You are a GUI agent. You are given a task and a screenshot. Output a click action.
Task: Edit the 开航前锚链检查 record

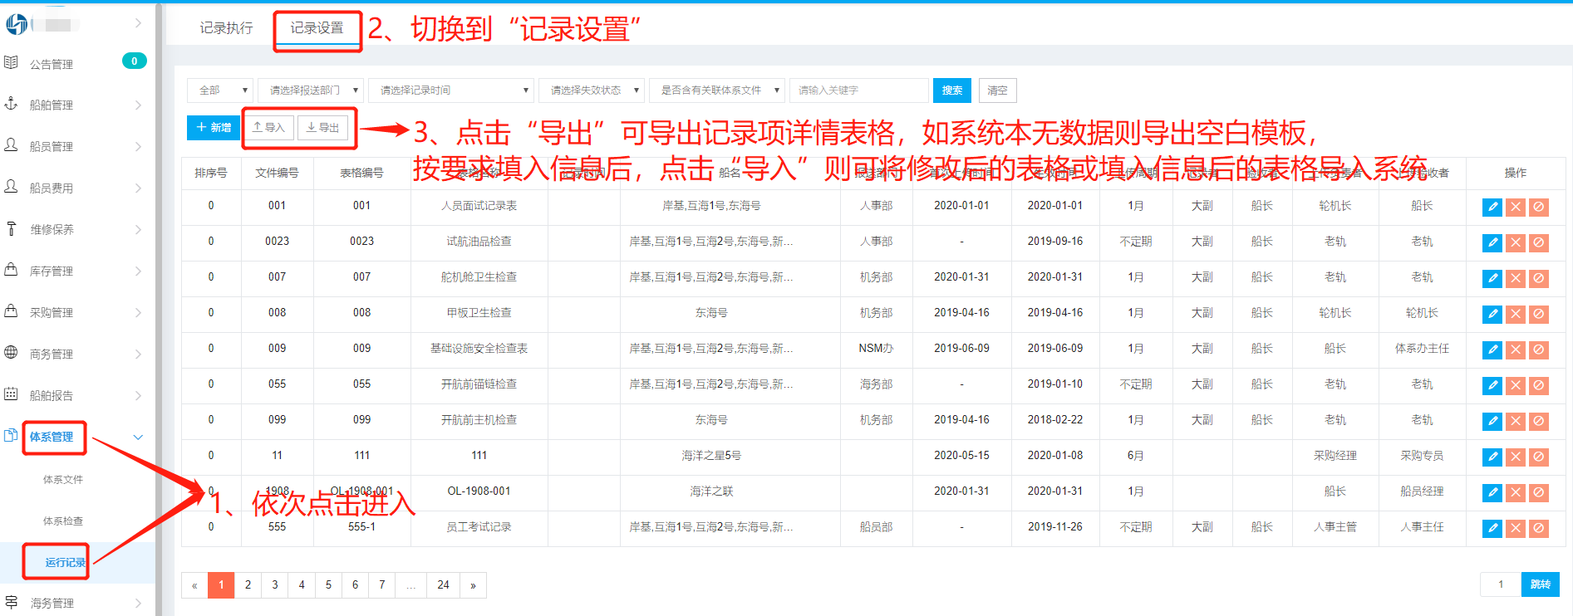[1492, 385]
